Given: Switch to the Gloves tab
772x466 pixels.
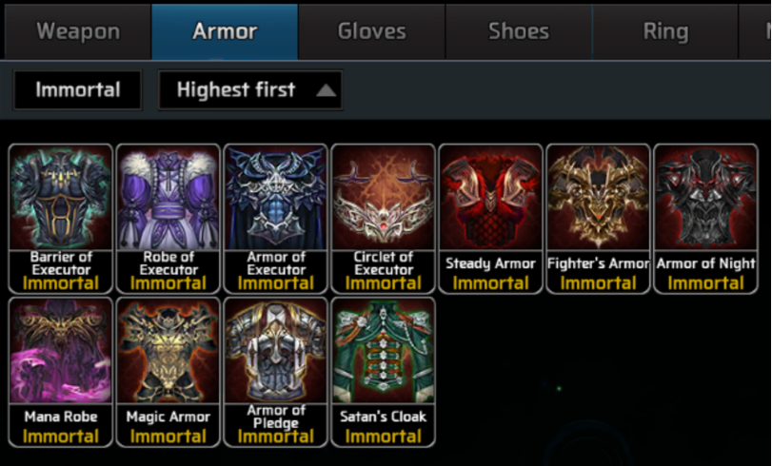Looking at the screenshot, I should click(372, 31).
